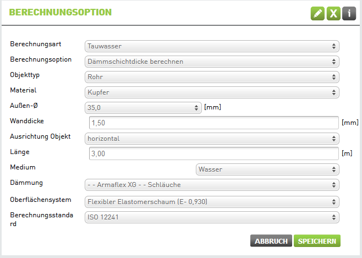The image size is (362, 258).
Task: Click the Länge input field
Action: (x=214, y=153)
